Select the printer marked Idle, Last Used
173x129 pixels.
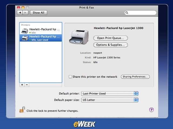(41, 38)
